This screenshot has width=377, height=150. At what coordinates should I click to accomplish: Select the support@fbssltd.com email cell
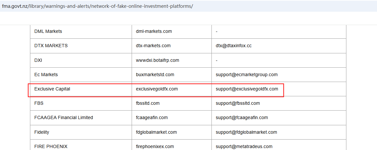[x=279, y=103]
